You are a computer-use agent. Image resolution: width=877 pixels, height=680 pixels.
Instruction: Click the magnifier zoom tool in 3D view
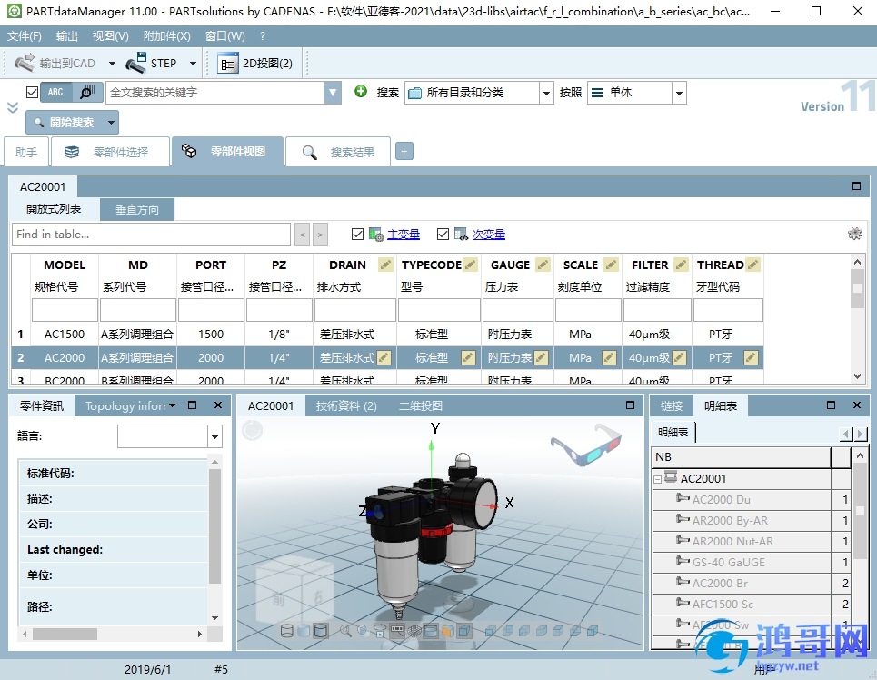[x=346, y=631]
